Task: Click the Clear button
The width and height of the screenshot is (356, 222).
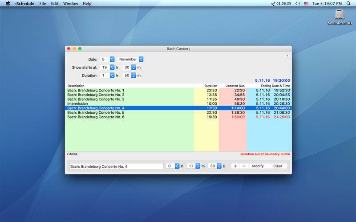Action: point(278,166)
